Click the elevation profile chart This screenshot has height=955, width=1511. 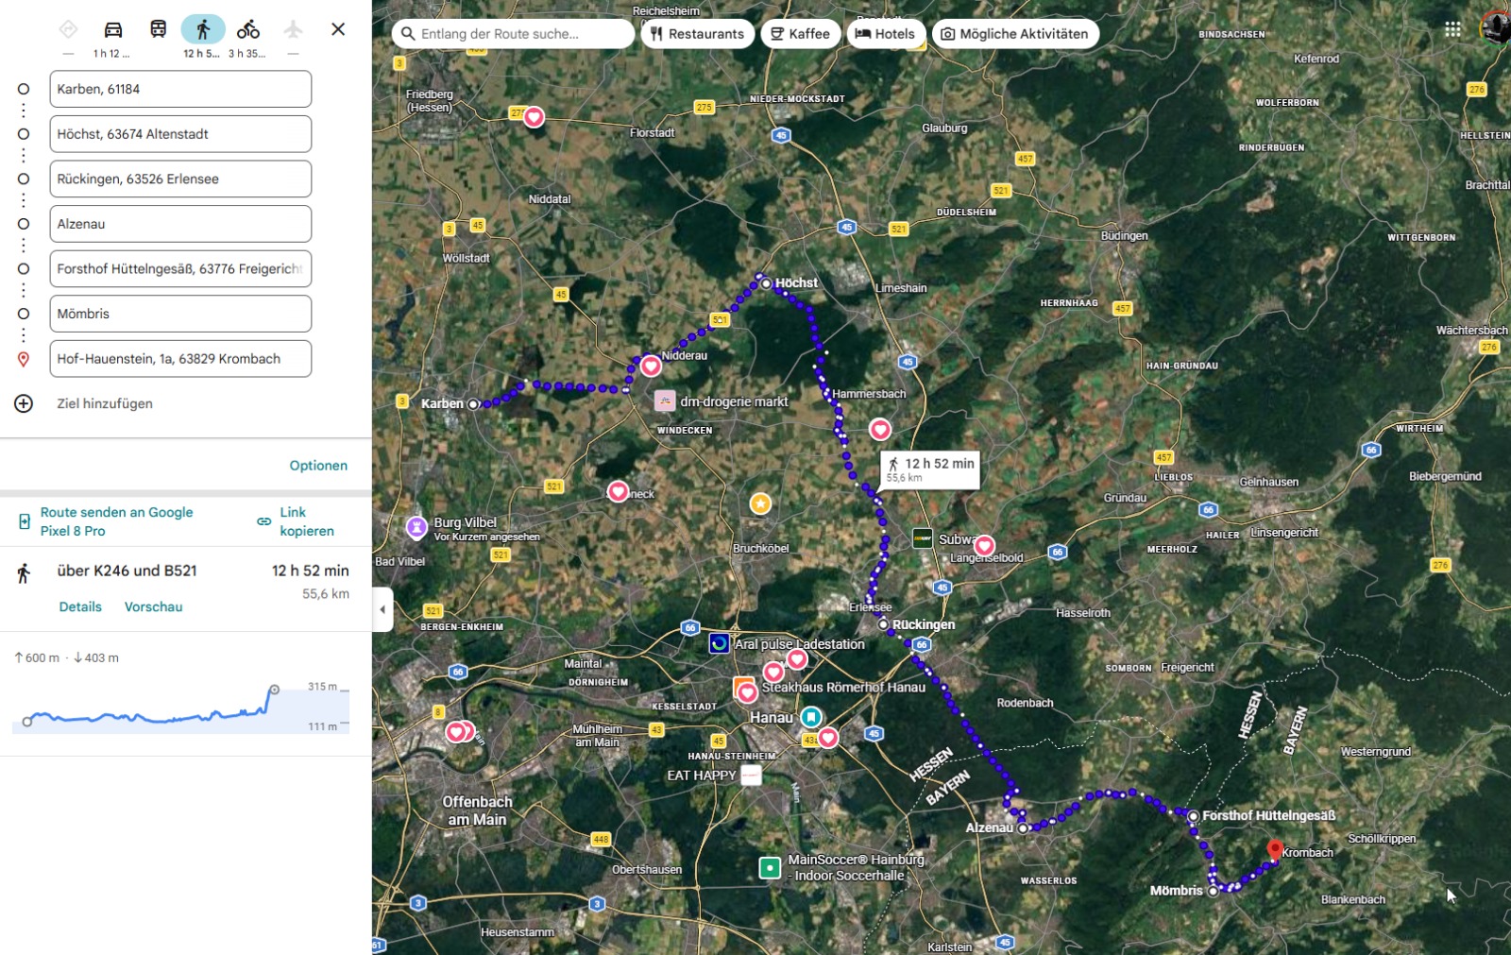click(x=179, y=707)
